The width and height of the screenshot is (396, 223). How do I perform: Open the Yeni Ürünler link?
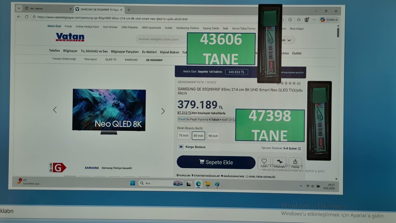(110, 27)
